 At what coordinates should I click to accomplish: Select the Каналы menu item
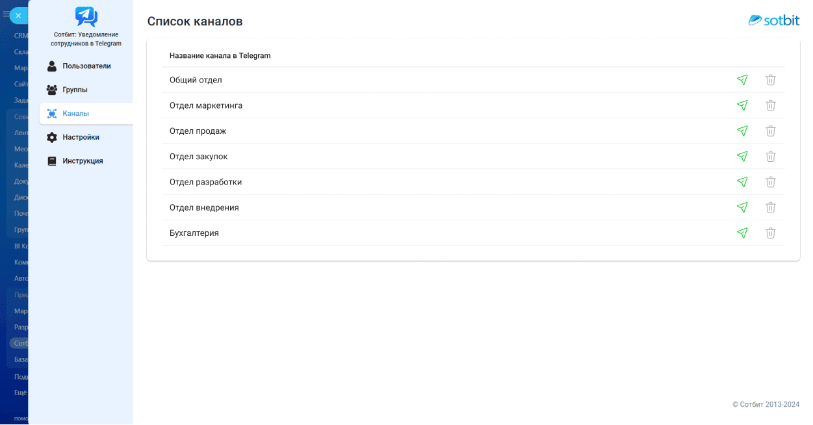coord(75,114)
